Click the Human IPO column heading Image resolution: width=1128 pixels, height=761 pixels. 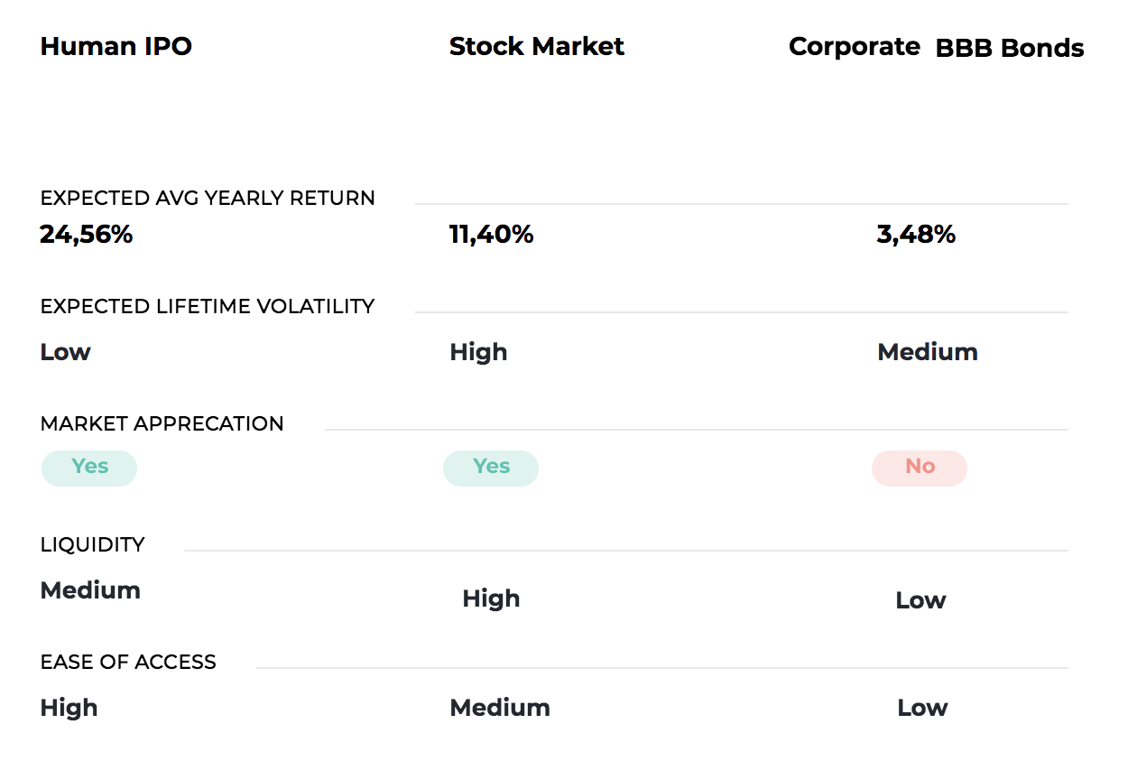(x=116, y=47)
